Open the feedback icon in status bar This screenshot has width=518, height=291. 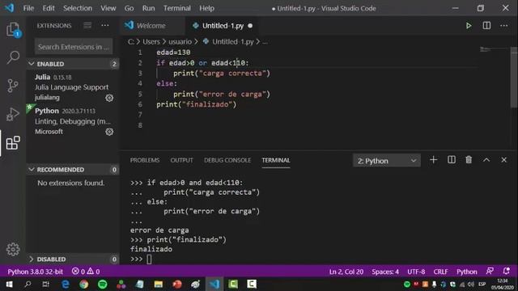(490, 272)
